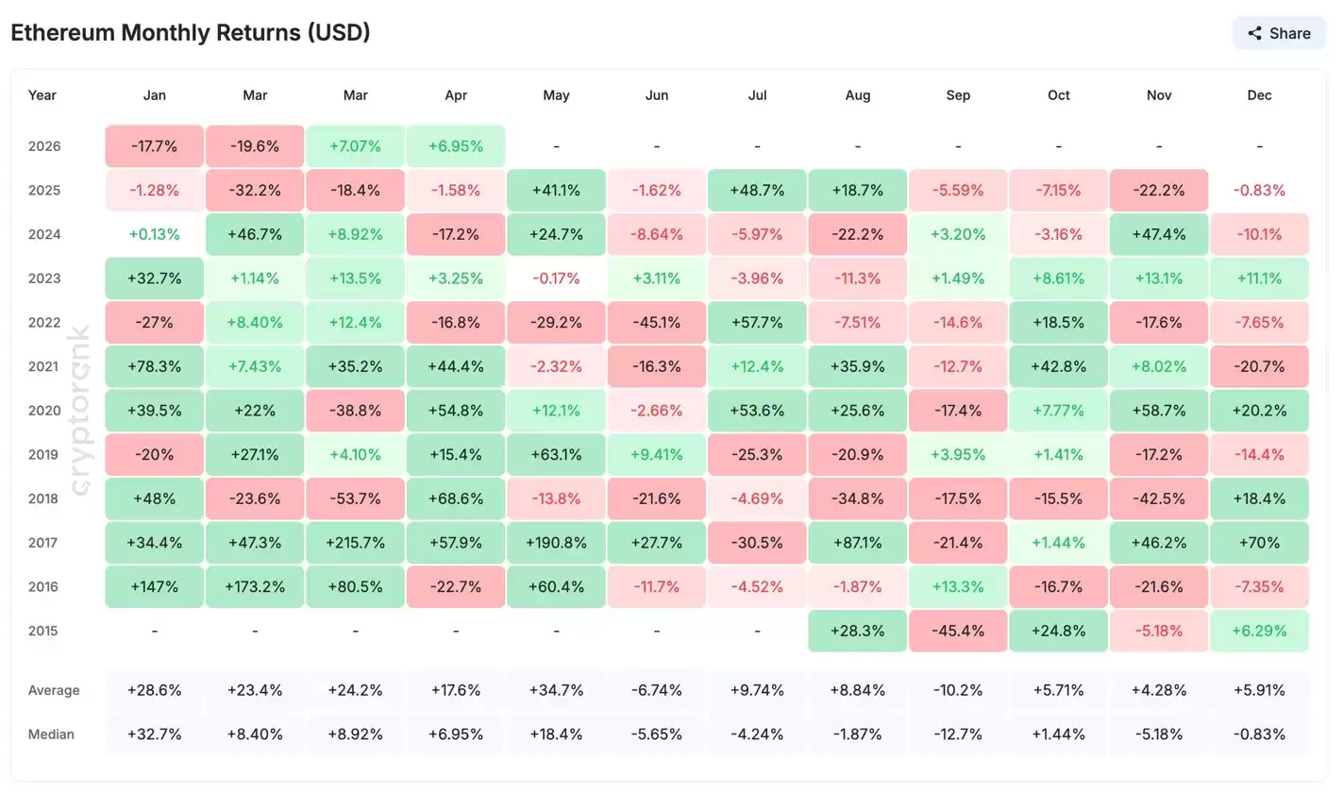This screenshot has height=793, width=1343.
Task: Click the -45.4% September 2015 cell
Action: point(957,631)
